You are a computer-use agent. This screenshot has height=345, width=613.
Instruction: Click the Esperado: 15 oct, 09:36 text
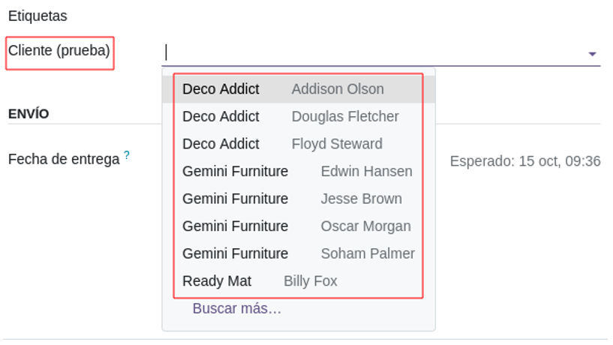coord(524,161)
